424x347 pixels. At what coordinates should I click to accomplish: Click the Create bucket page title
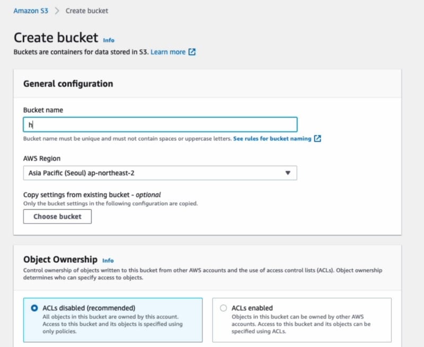click(56, 37)
